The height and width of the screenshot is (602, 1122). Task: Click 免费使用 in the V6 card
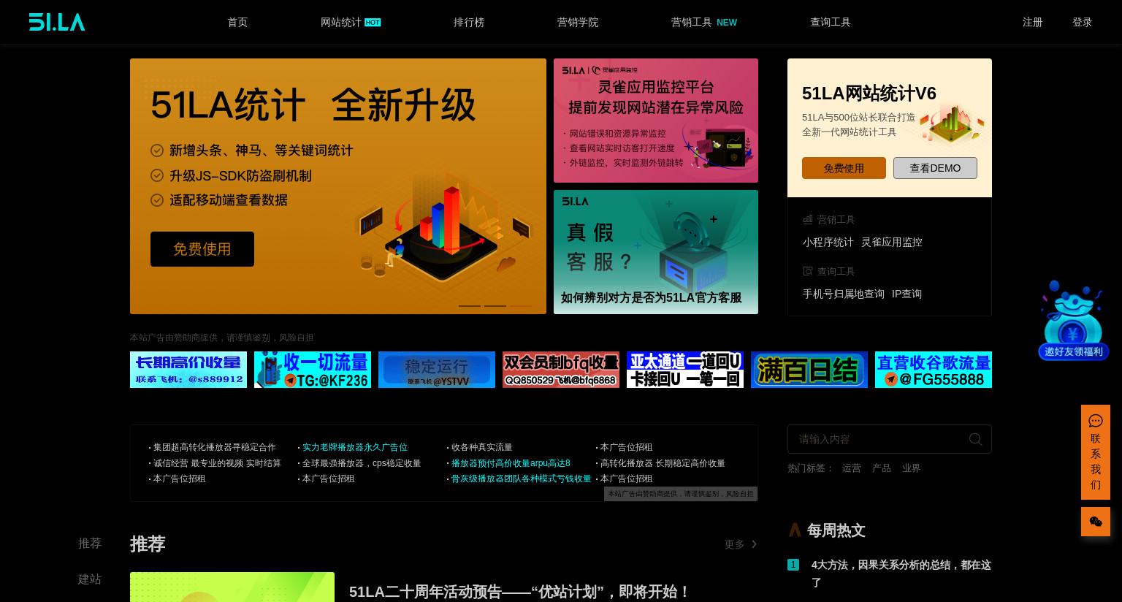(844, 168)
